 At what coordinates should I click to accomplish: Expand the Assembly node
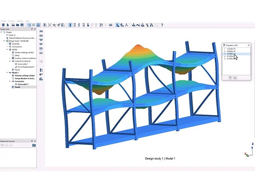(x=7, y=44)
